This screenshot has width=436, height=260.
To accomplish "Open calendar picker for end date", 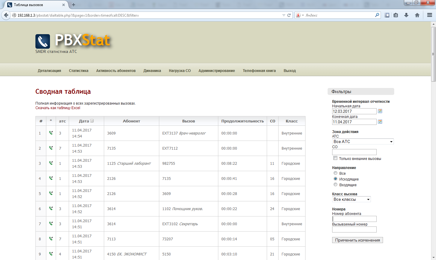I will click(x=380, y=122).
